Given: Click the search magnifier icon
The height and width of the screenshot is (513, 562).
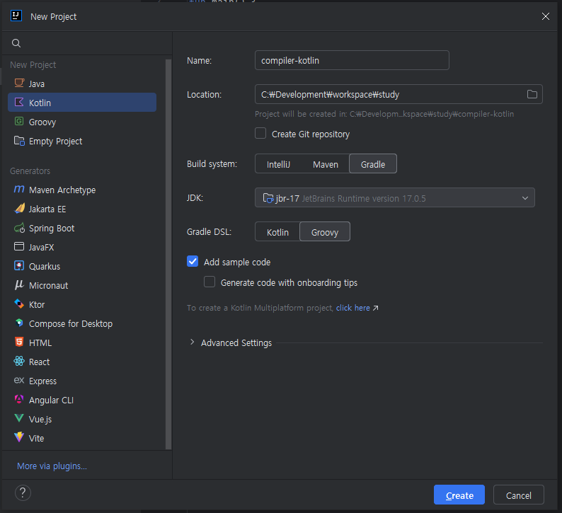Looking at the screenshot, I should tap(16, 43).
